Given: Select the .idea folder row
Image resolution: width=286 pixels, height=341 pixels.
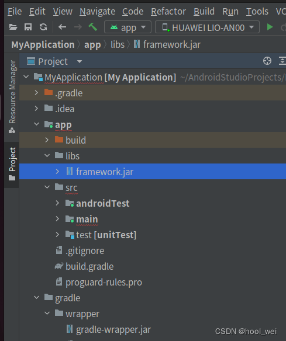Looking at the screenshot, I should pos(153,109).
